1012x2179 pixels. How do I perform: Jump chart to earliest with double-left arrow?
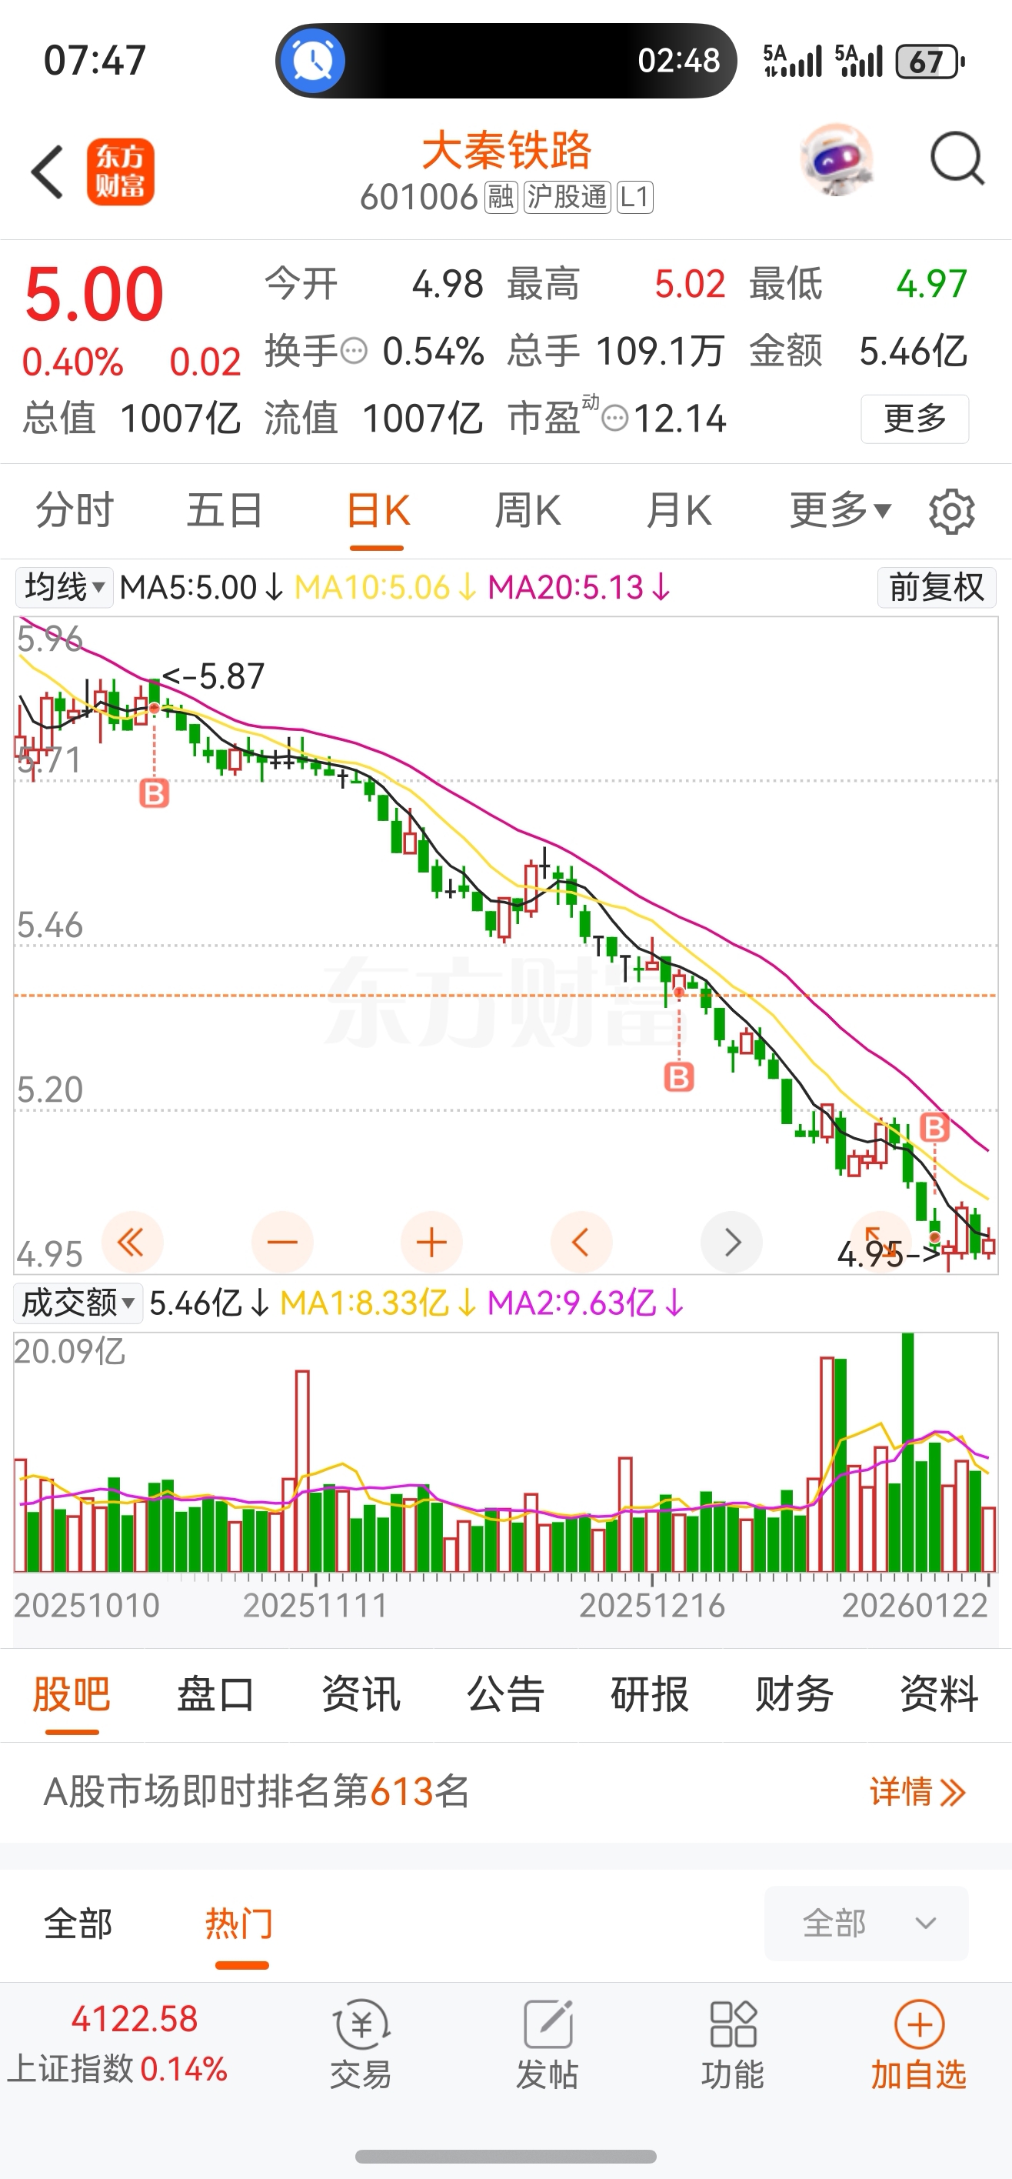(132, 1243)
